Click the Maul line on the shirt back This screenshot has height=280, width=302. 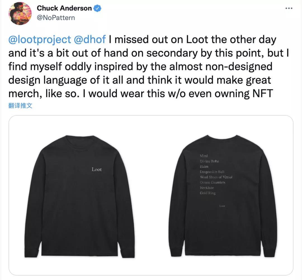pyautogui.click(x=204, y=156)
